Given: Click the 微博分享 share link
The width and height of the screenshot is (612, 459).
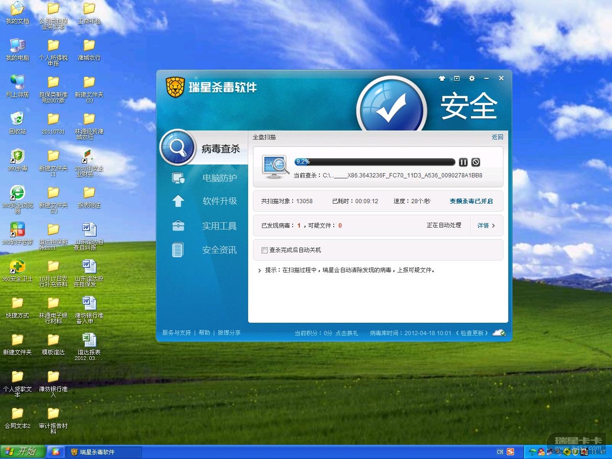Looking at the screenshot, I should point(229,333).
